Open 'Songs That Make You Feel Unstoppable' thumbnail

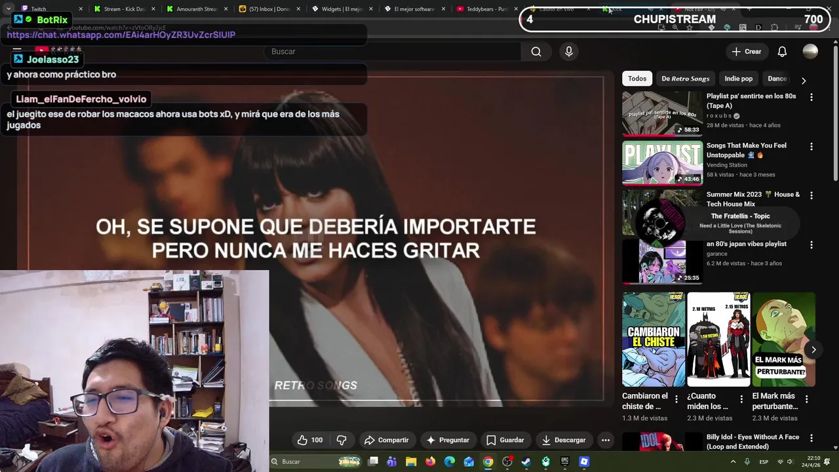pyautogui.click(x=662, y=163)
